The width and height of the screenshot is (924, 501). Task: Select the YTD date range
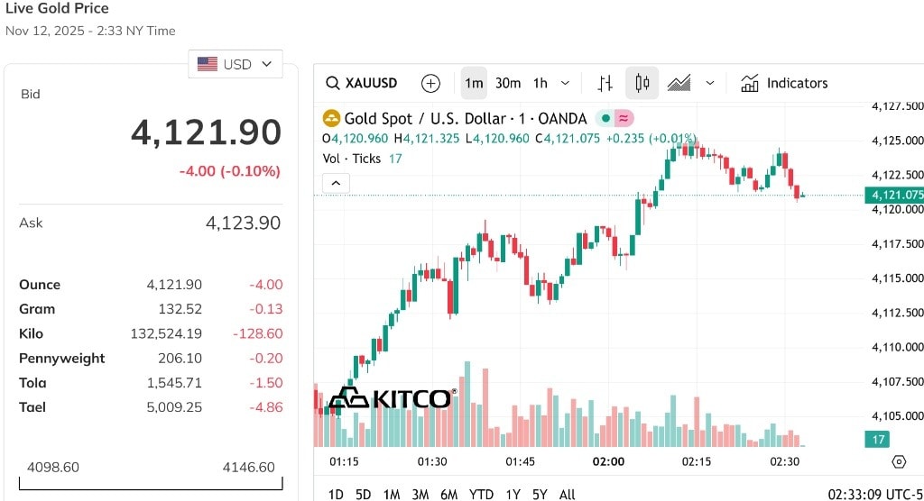click(482, 494)
